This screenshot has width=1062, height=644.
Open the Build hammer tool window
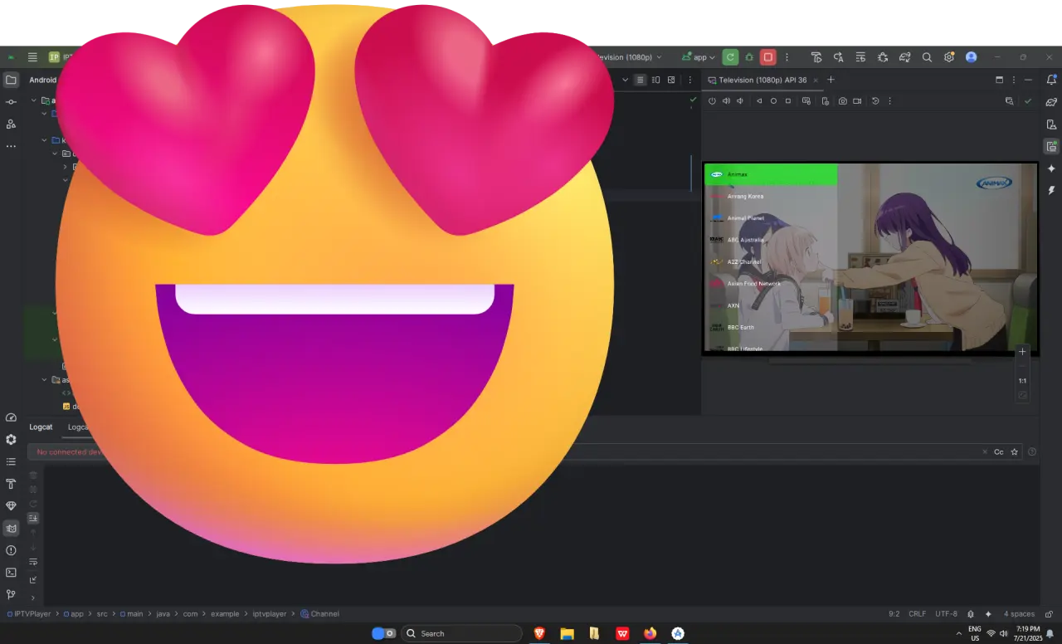tap(11, 484)
